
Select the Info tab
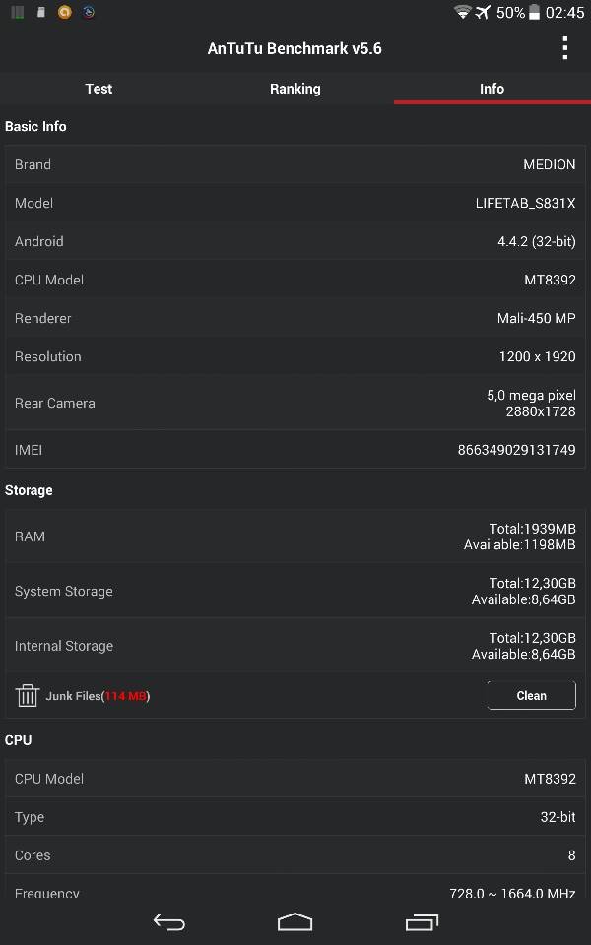(x=492, y=89)
